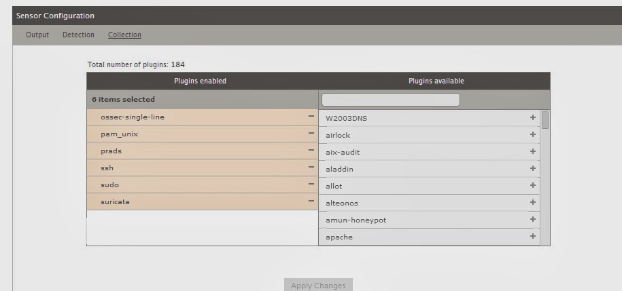Enable aix-audit plugin via plus icon
The height and width of the screenshot is (291, 622).
tap(533, 152)
